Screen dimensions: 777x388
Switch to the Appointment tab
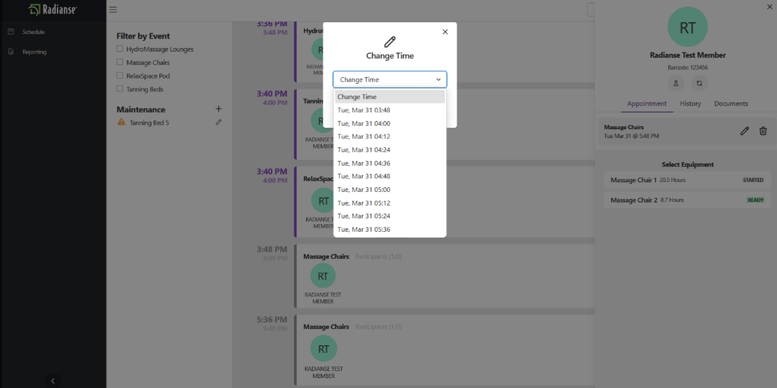[647, 103]
